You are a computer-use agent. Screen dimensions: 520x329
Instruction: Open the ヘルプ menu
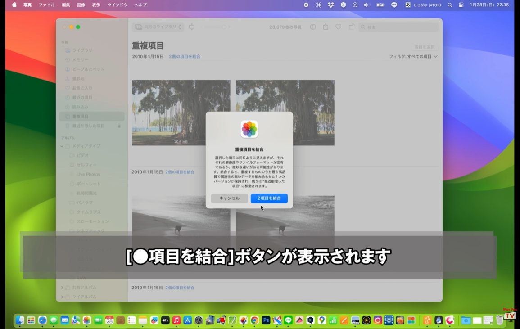(x=140, y=5)
